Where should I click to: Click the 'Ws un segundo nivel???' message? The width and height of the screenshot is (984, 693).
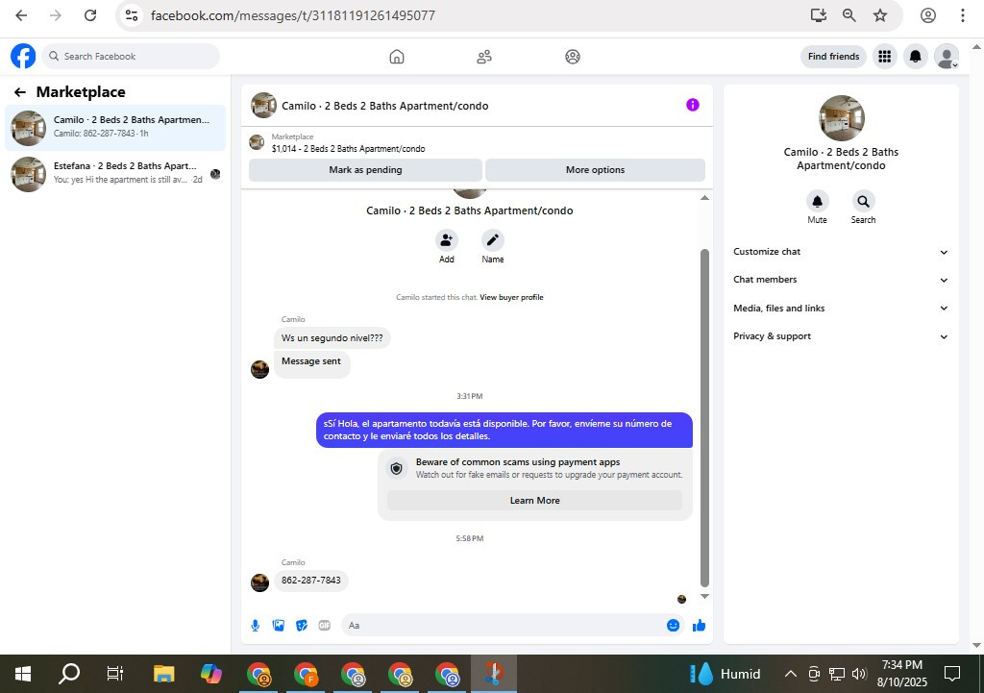(332, 338)
